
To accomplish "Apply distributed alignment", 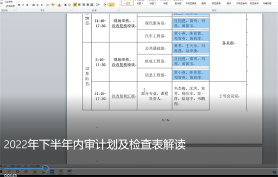I will tap(92, 5).
